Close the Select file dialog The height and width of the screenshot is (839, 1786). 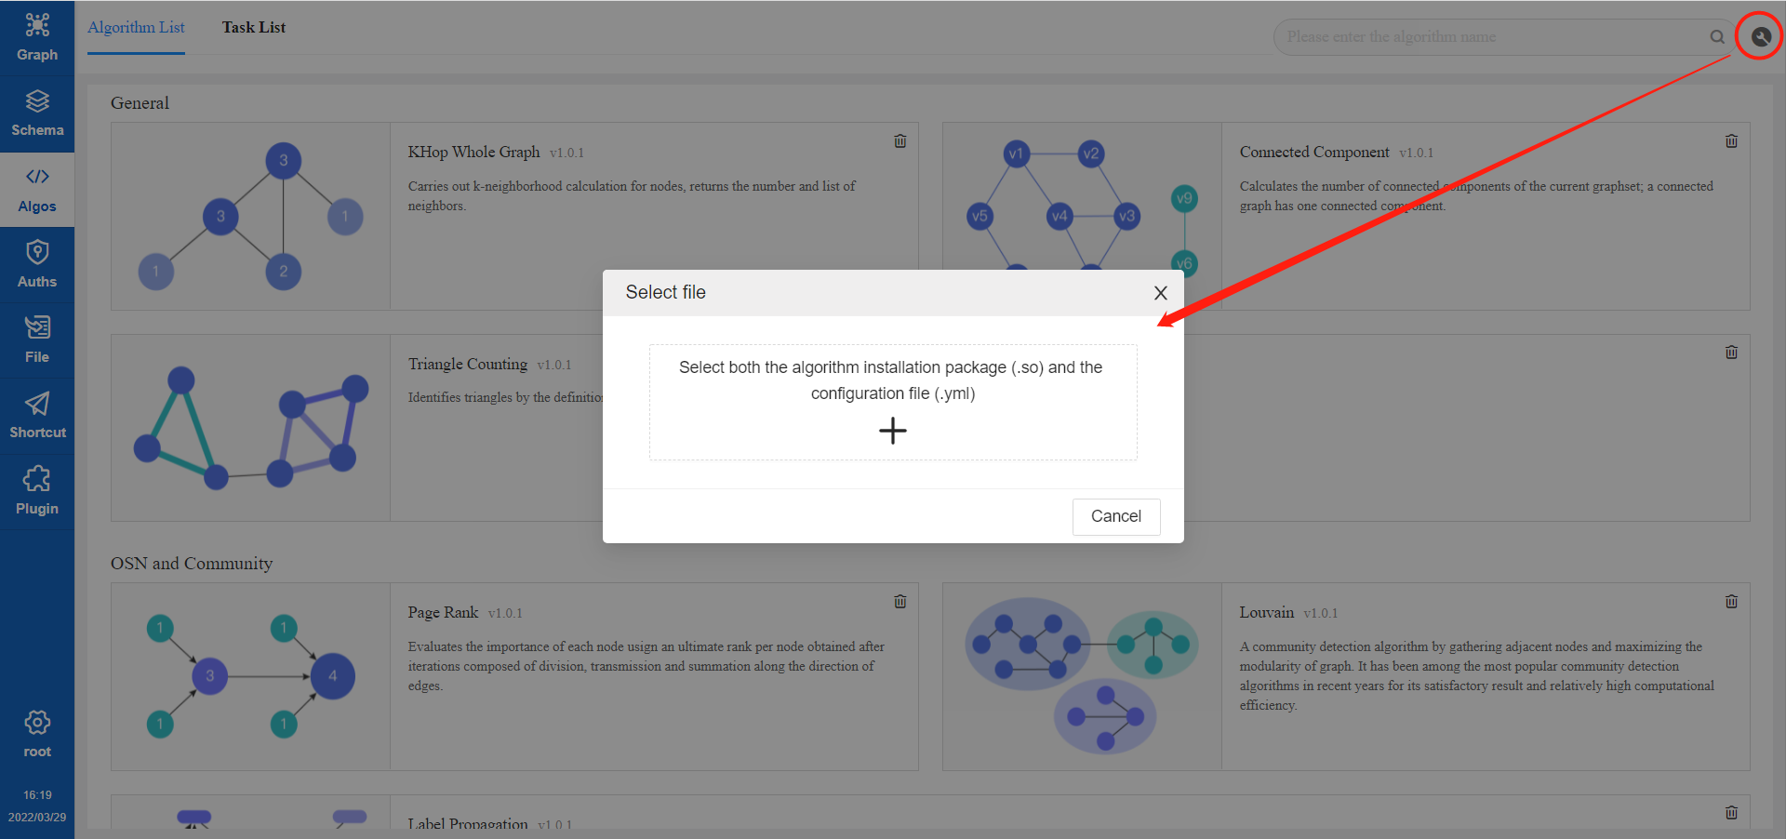tap(1160, 293)
